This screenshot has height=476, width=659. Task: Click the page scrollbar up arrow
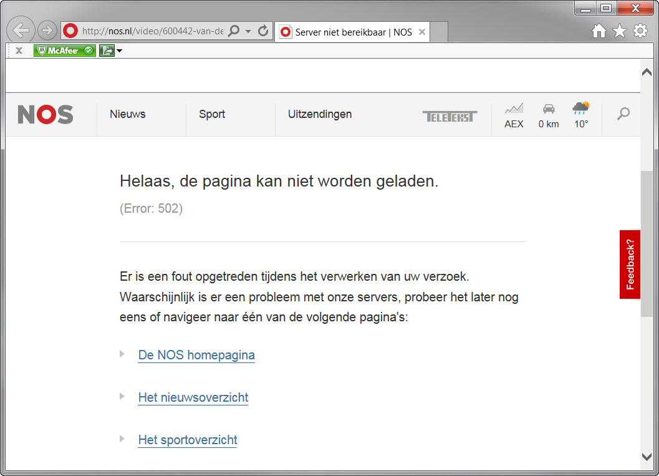coord(647,72)
